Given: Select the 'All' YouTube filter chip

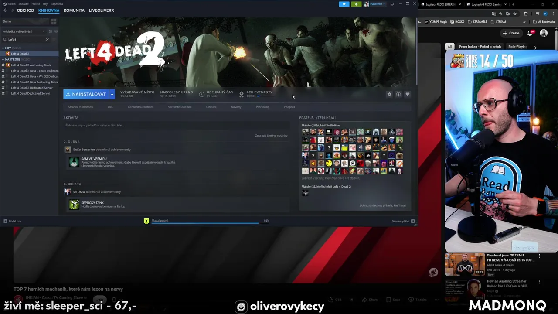Looking at the screenshot, I should pyautogui.click(x=449, y=46).
